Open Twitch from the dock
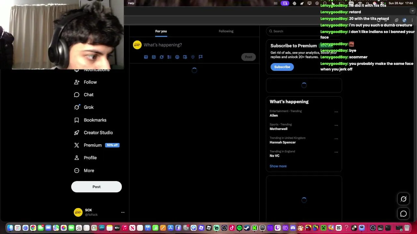This screenshot has height=234, width=417. 278,228
